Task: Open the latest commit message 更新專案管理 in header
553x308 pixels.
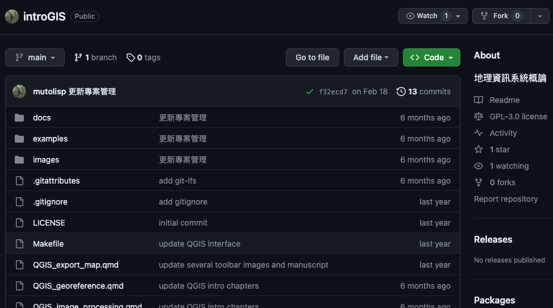Action: tap(92, 91)
